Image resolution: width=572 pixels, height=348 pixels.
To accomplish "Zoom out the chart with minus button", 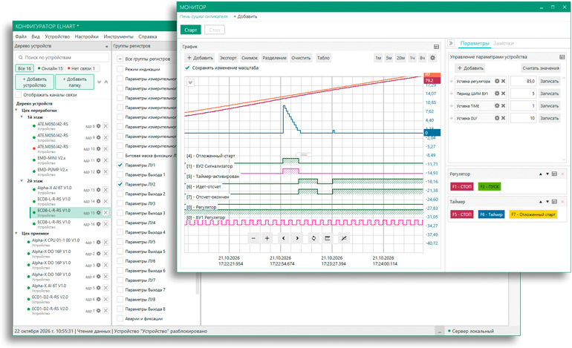I will coord(253,238).
